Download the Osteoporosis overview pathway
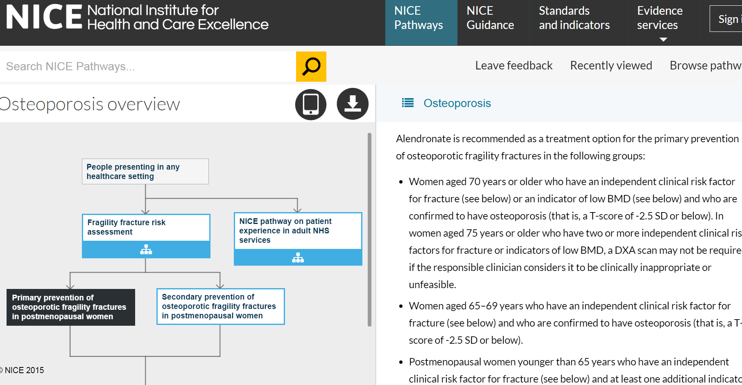Viewport: 742px width, 385px height. coord(353,104)
